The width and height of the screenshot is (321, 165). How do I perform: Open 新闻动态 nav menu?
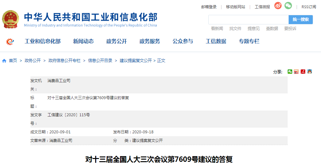coord(83,41)
